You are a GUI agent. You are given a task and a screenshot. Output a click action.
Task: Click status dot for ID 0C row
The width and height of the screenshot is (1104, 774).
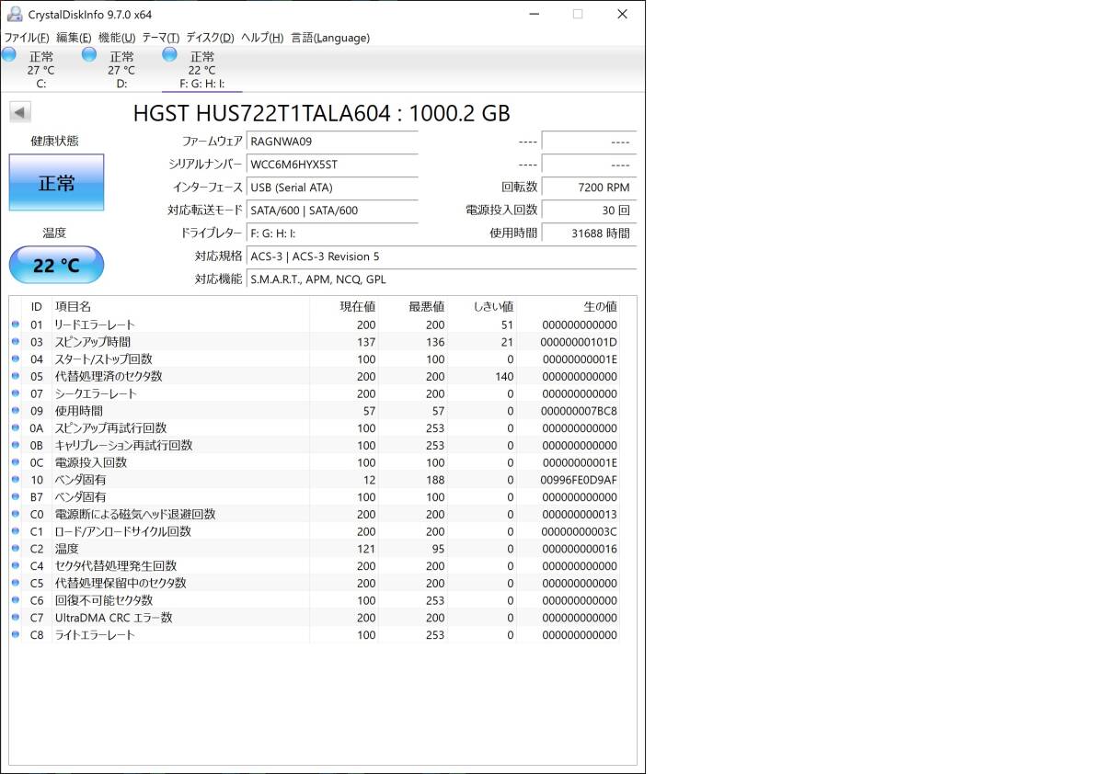(16, 462)
